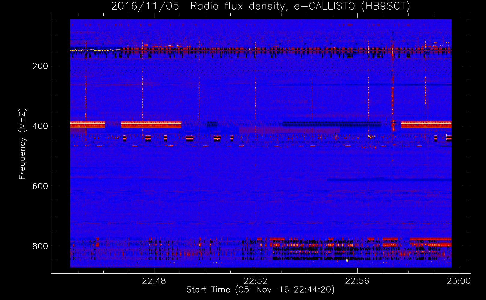Viewport: 486px width, 300px height.
Task: Click the "Frequency (MHZ)" axis label
Action: click(23, 144)
